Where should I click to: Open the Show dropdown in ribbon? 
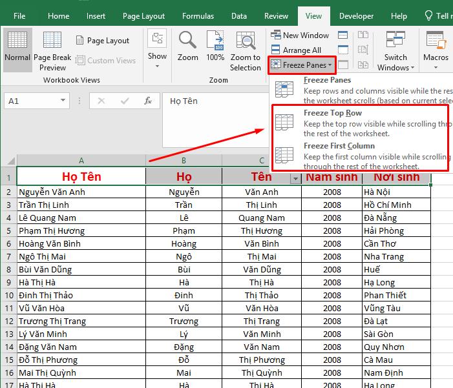pos(157,49)
